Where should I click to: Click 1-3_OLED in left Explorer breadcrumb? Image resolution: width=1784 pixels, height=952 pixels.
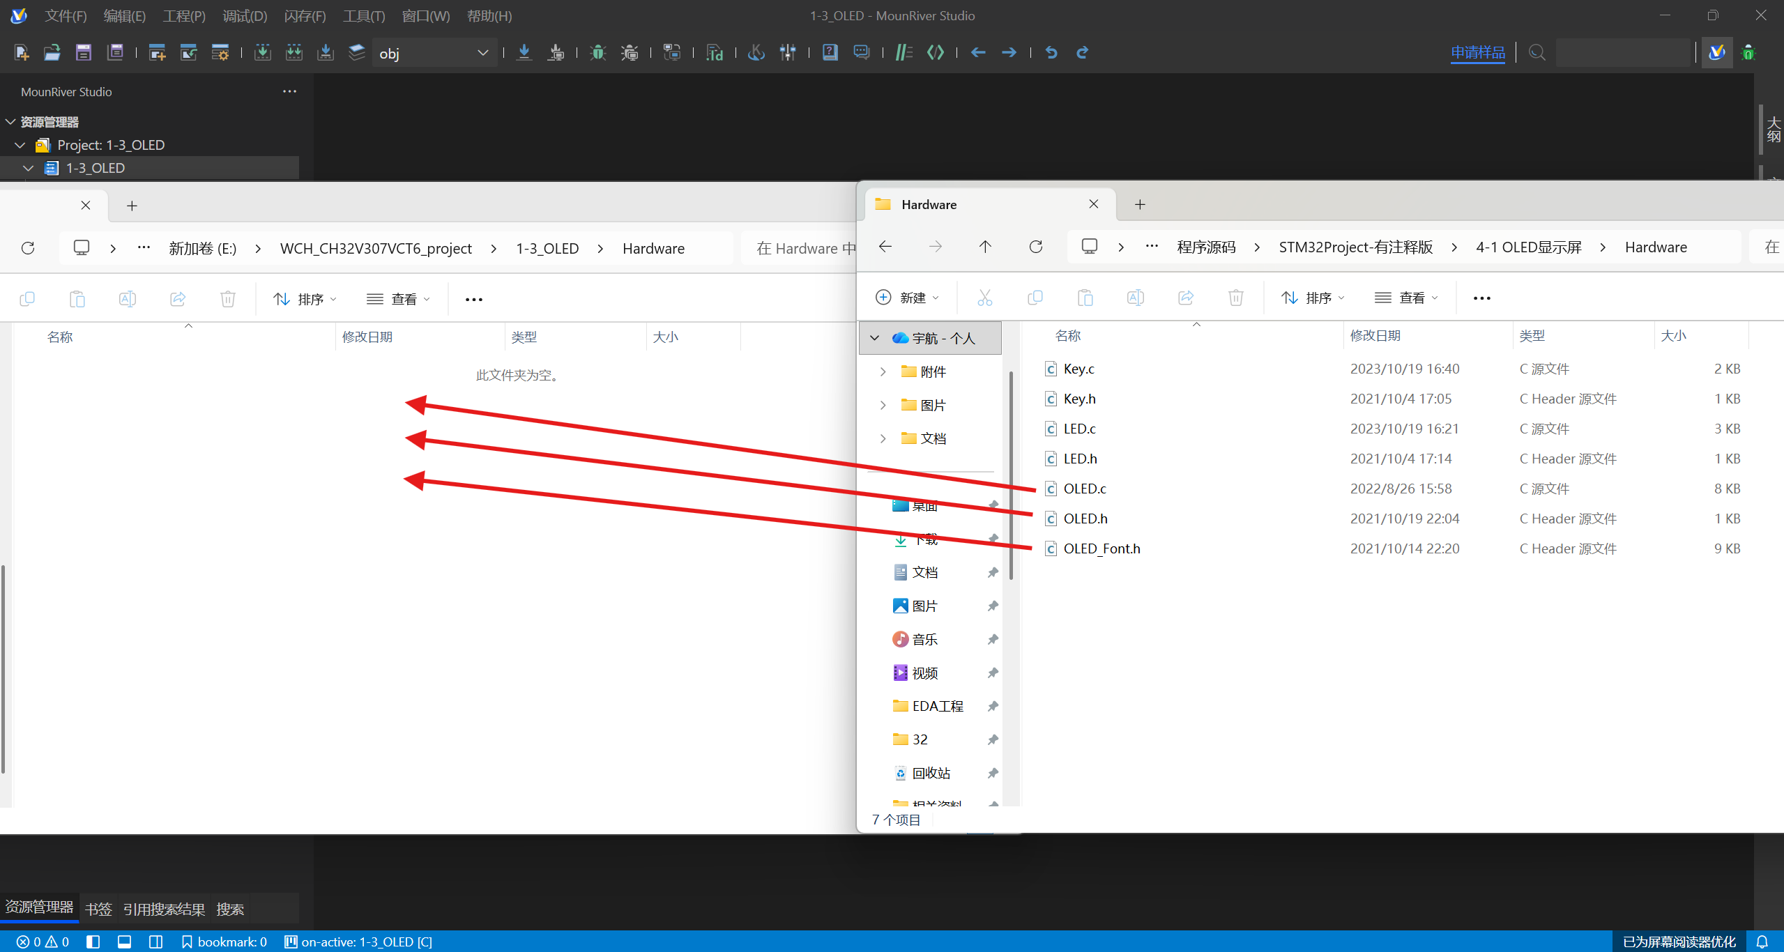click(547, 248)
